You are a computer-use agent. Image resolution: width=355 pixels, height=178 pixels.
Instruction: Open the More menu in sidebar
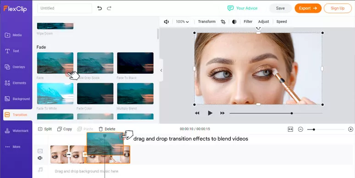pyautogui.click(x=13, y=146)
